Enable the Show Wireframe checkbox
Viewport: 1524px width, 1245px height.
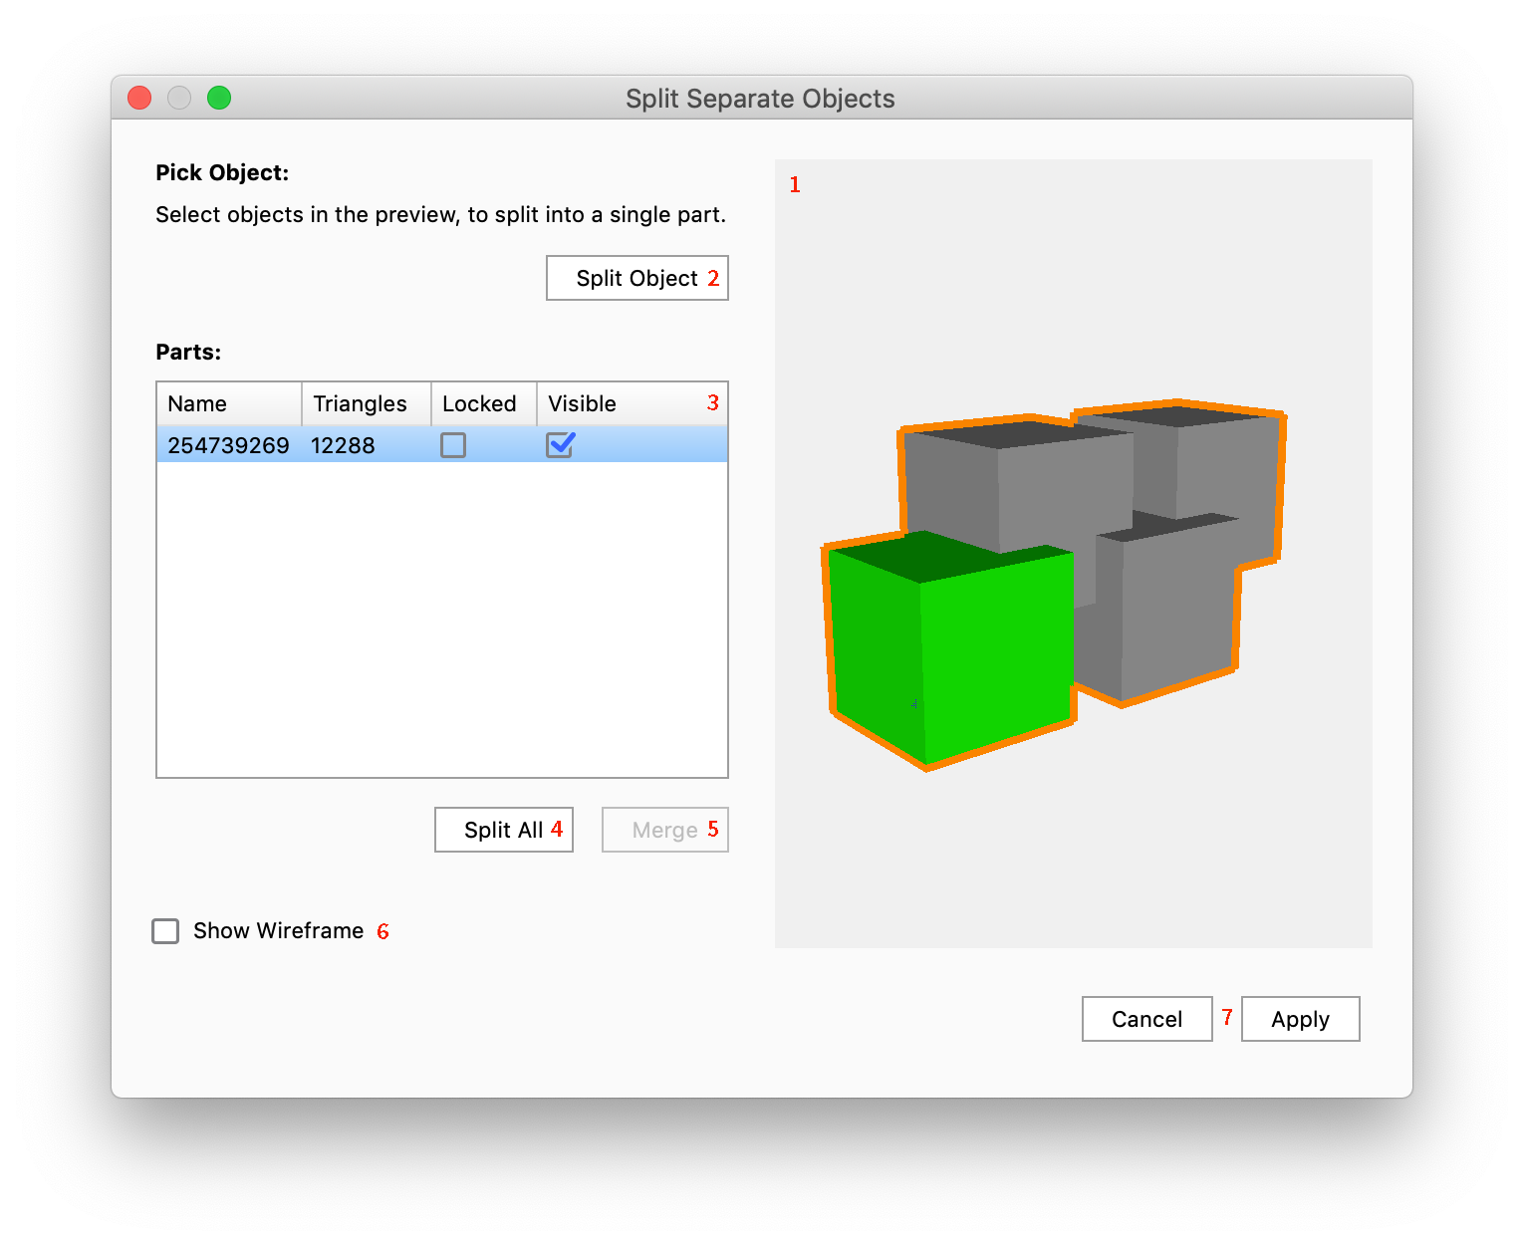coord(165,931)
